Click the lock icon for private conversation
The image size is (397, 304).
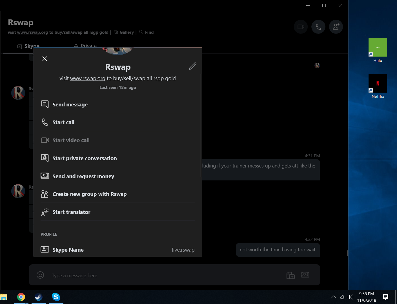click(45, 158)
